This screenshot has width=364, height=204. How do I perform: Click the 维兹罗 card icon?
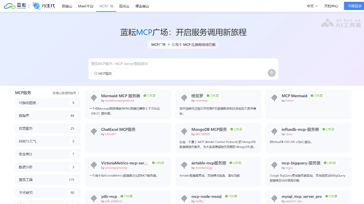coord(184,98)
